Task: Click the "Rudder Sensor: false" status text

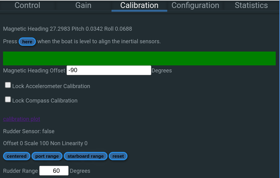Action: tap(28, 131)
